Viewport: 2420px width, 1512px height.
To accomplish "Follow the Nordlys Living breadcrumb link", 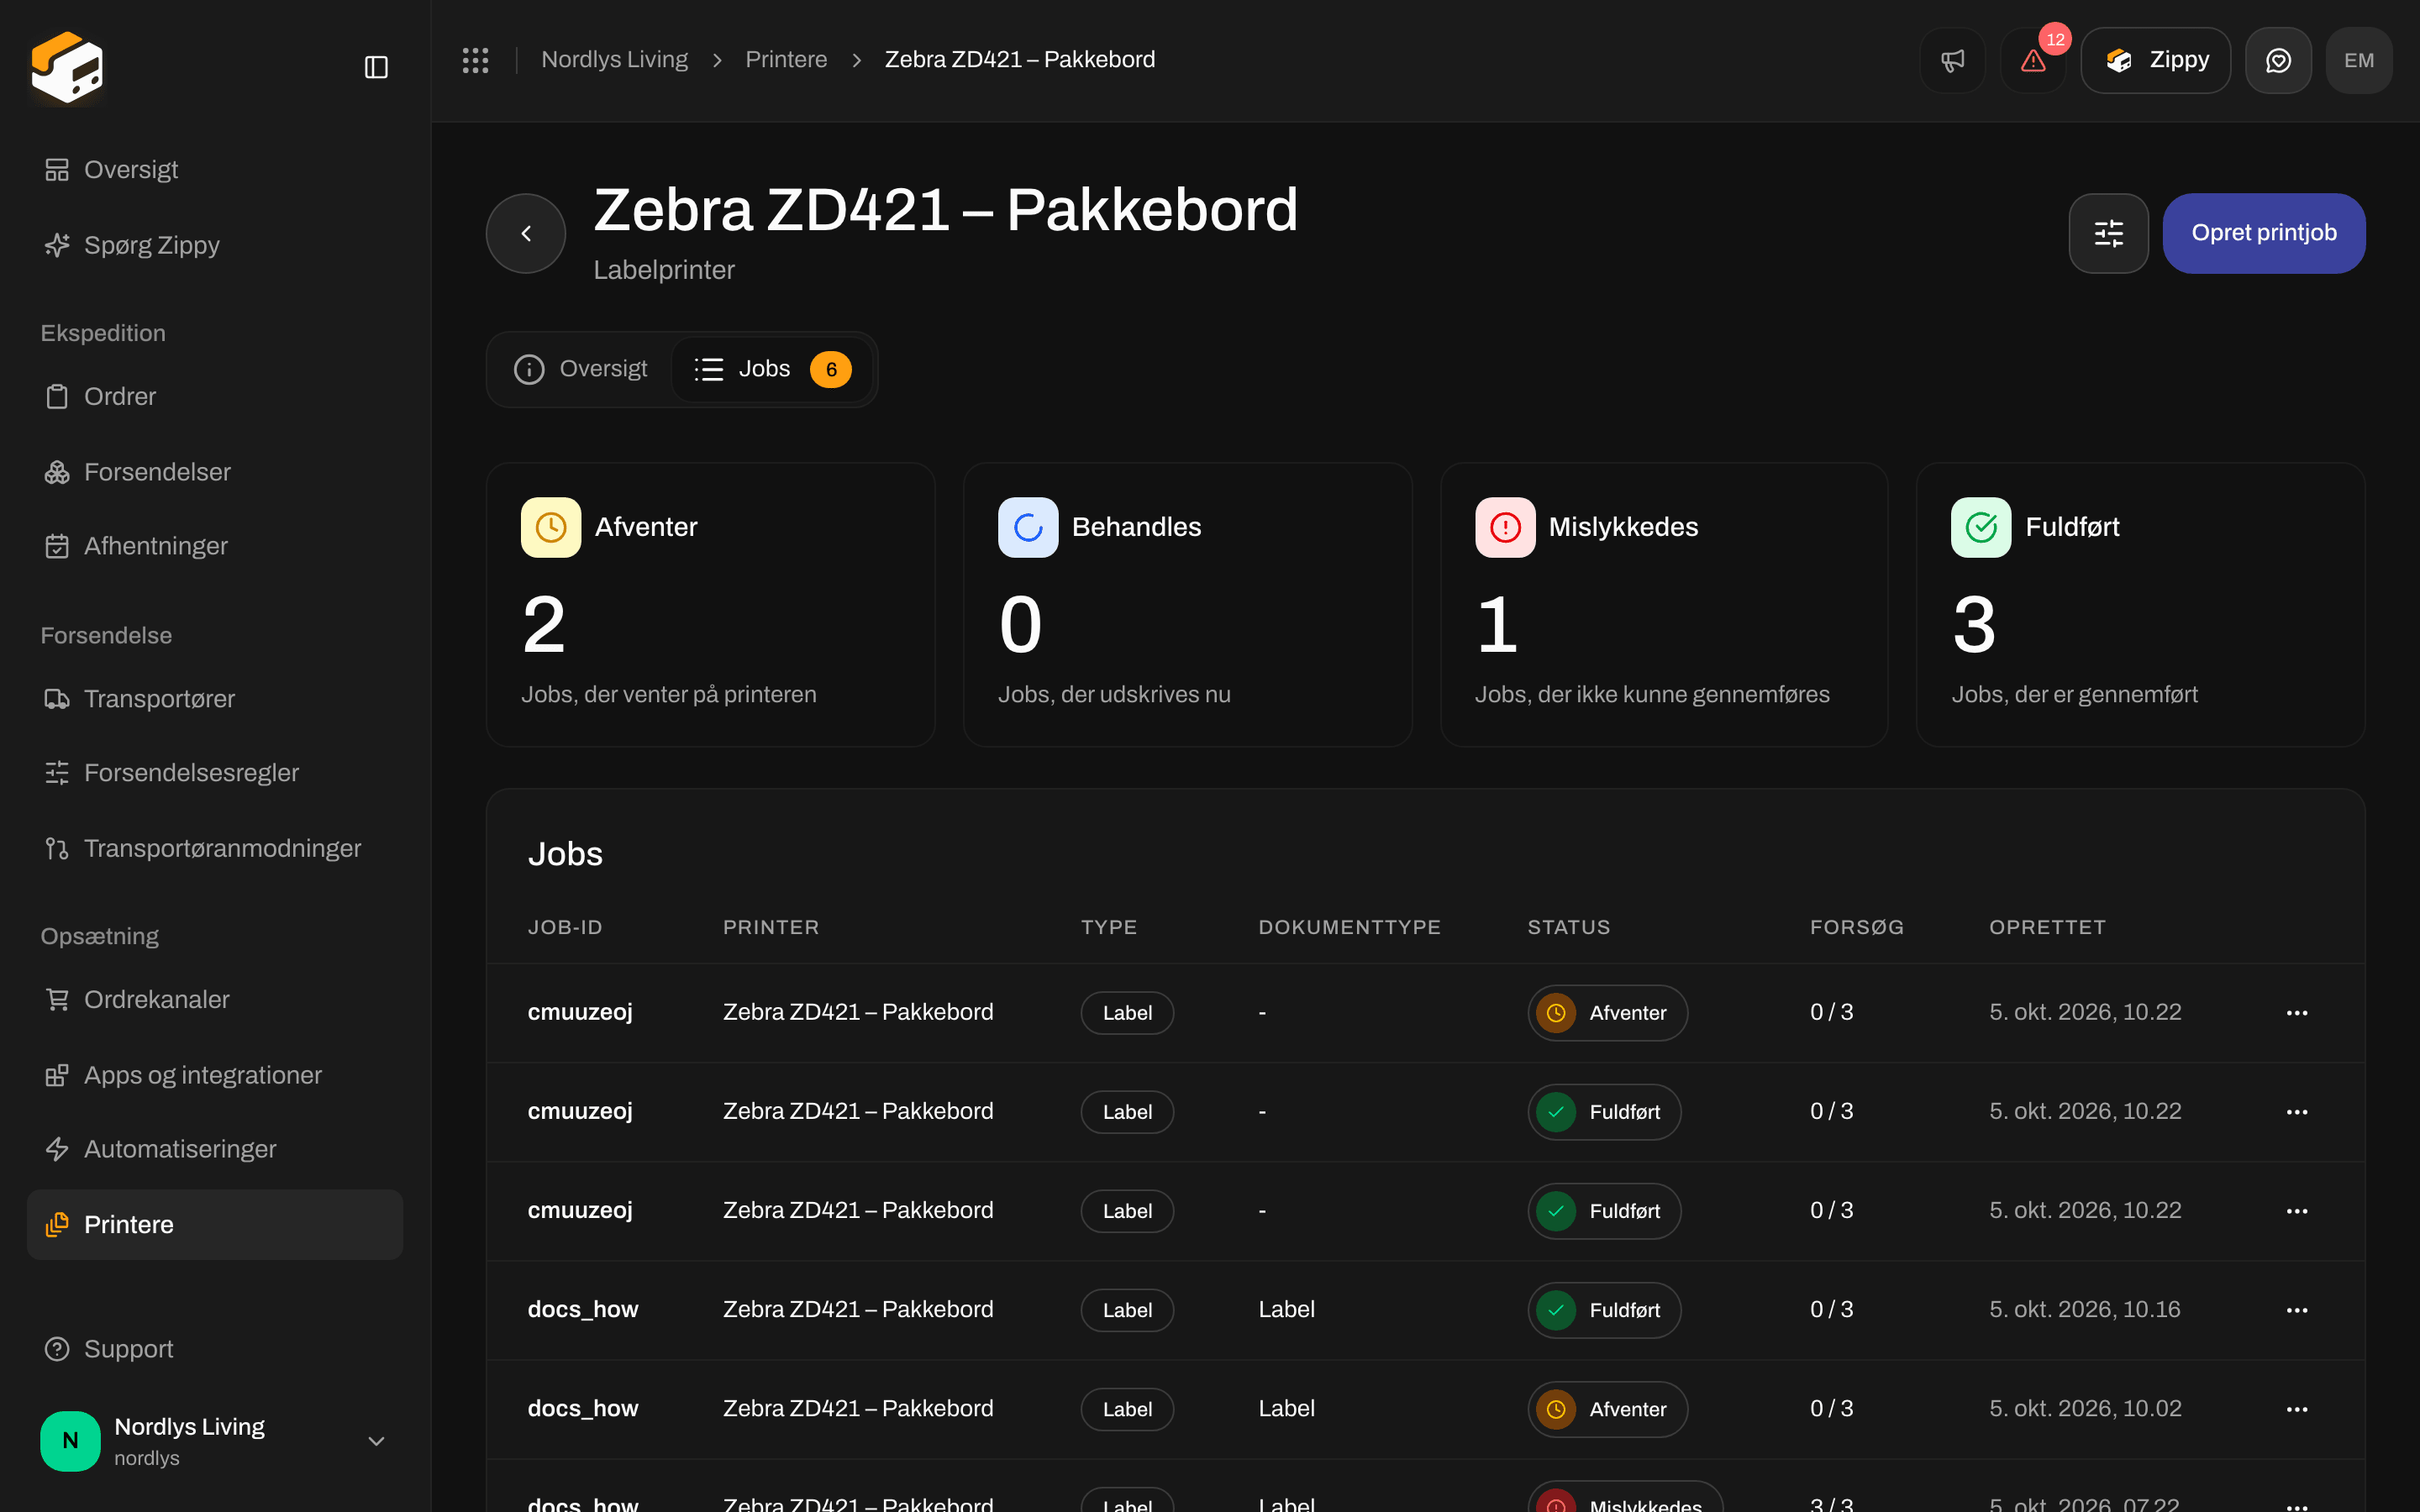I will click(x=614, y=60).
